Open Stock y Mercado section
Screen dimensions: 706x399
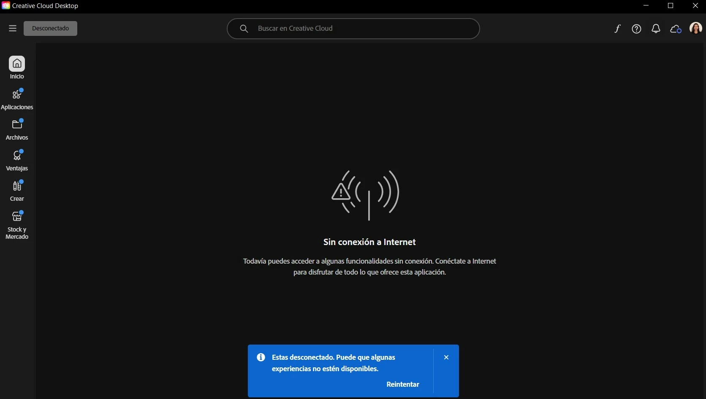pyautogui.click(x=17, y=225)
